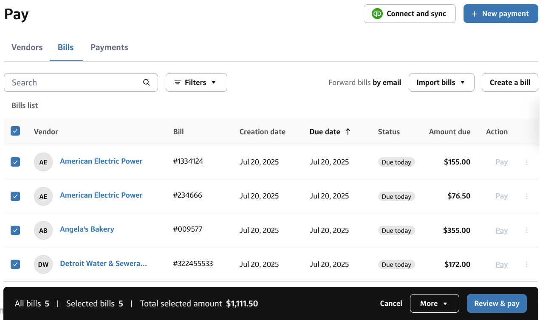Open the American Electric Power vendor link for bill #1334124
This screenshot has width=540, height=320.
pos(101,161)
